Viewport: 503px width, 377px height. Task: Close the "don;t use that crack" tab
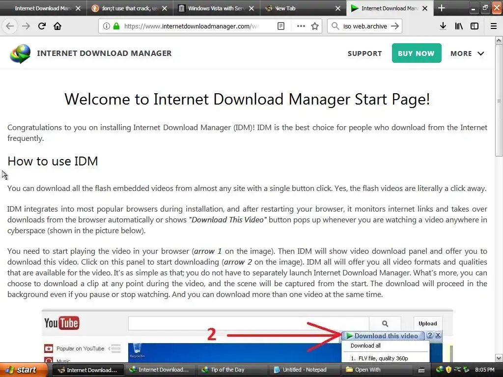click(x=165, y=9)
